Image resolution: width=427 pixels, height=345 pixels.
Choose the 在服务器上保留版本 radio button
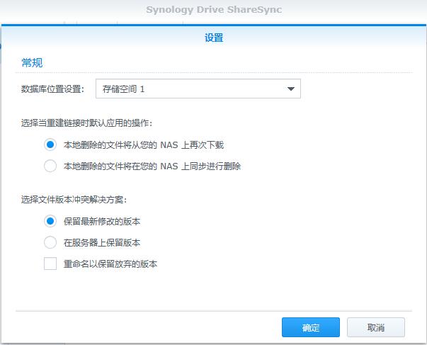pos(50,242)
